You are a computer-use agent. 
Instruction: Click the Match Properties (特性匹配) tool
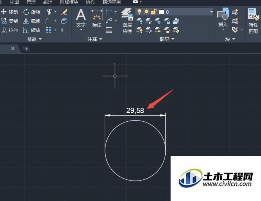pyautogui.click(x=253, y=21)
